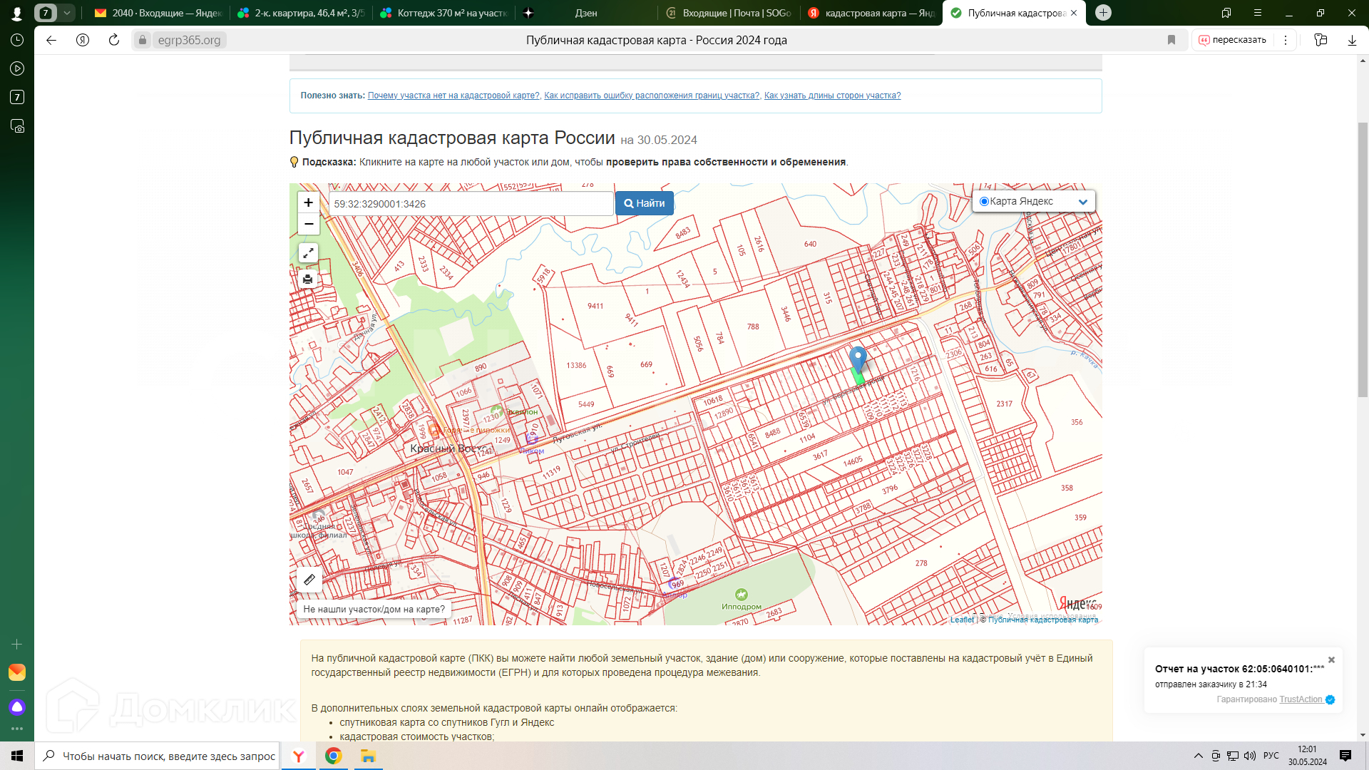Select the Карта Яндекс radio option
1369x770 pixels.
984,202
